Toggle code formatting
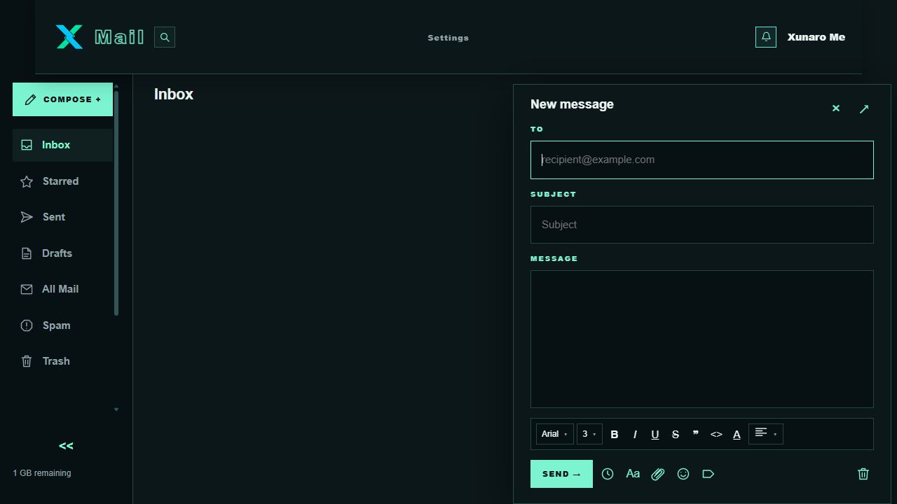The height and width of the screenshot is (504, 897). point(716,434)
